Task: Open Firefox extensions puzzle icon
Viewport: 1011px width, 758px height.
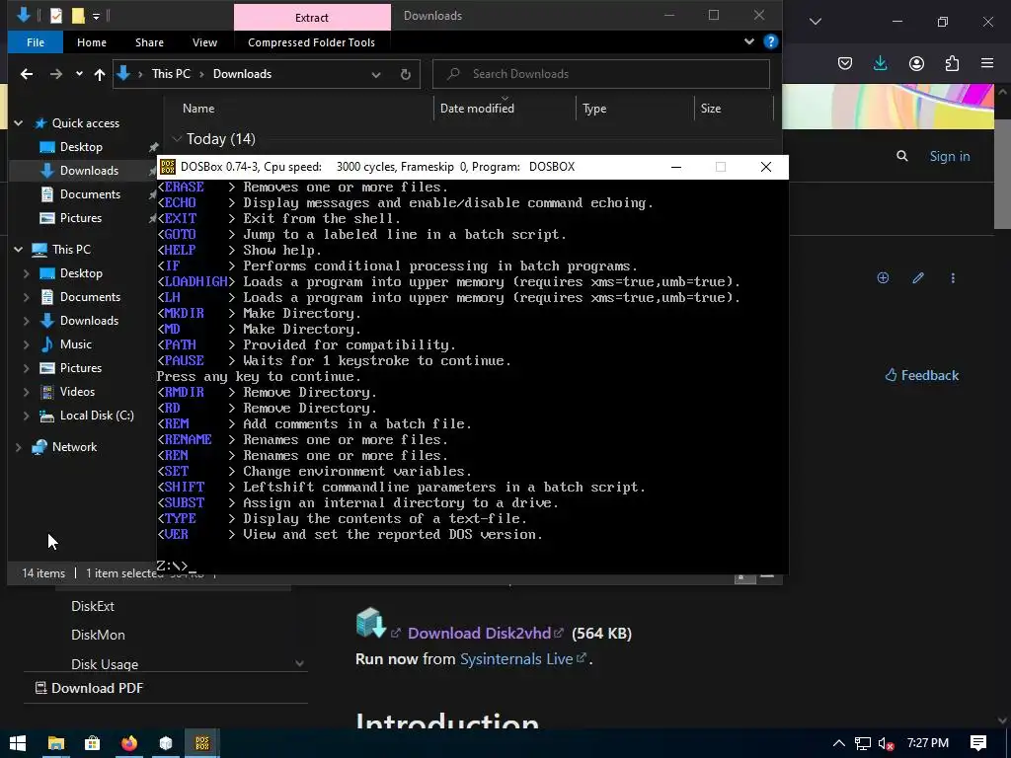Action: (x=952, y=63)
